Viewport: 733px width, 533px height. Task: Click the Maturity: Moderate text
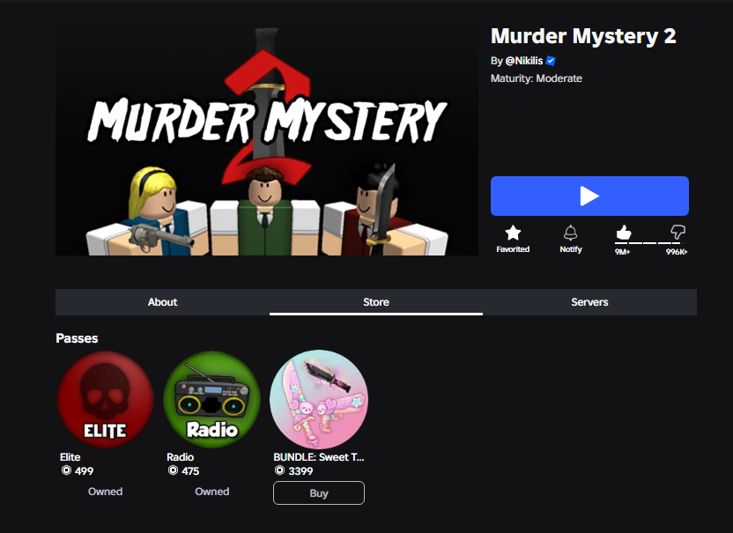point(537,78)
